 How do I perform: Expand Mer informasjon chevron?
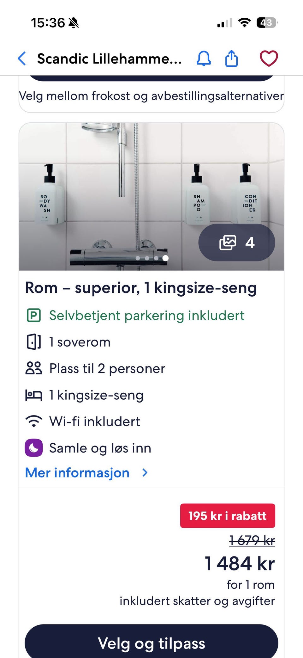(x=145, y=473)
